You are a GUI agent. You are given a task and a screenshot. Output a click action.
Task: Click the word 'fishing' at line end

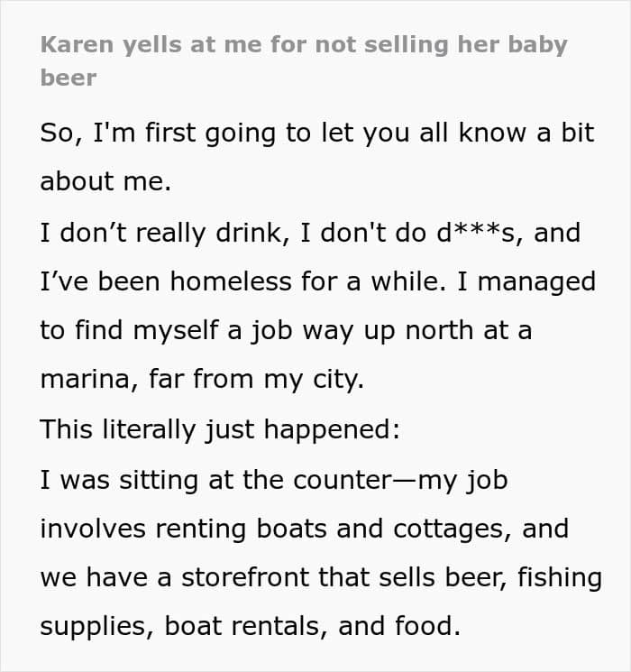pos(560,578)
